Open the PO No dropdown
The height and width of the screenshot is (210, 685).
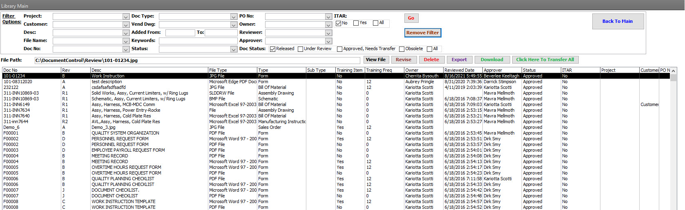328,17
